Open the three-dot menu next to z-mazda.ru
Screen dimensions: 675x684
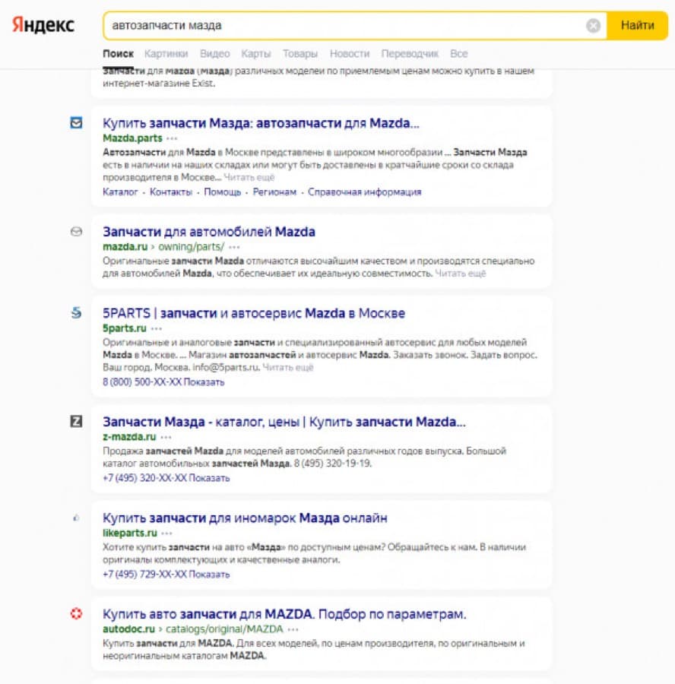tap(166, 437)
